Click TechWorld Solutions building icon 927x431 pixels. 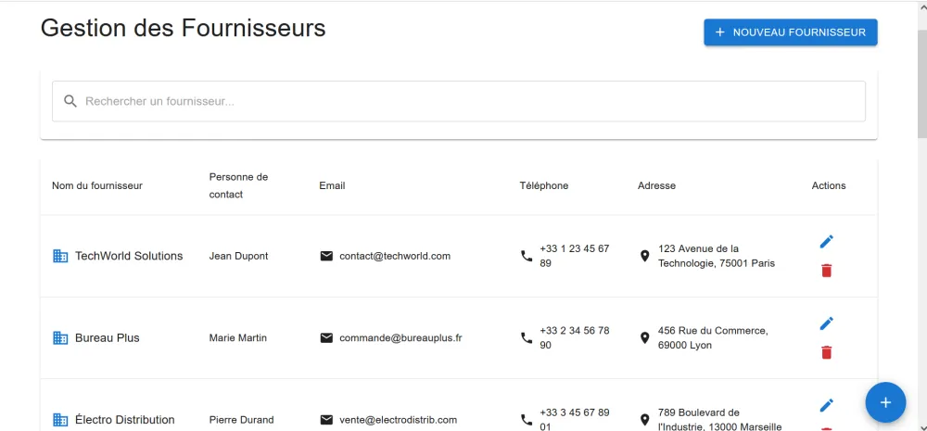point(60,256)
